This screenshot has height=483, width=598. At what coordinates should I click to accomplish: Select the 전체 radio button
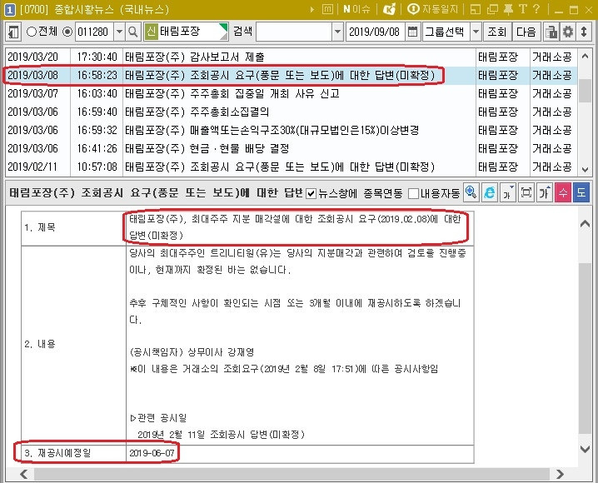pos(32,32)
